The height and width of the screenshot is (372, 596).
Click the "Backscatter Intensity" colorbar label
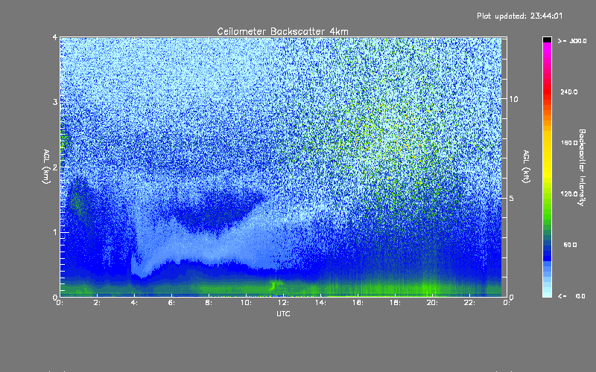582,167
